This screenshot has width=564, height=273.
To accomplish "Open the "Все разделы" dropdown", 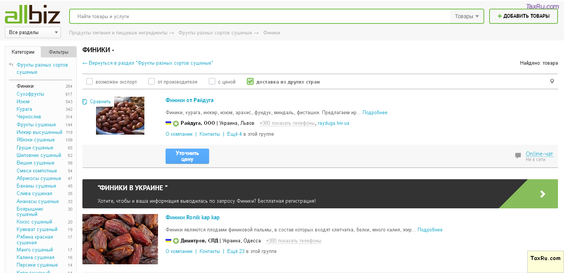I will click(33, 33).
